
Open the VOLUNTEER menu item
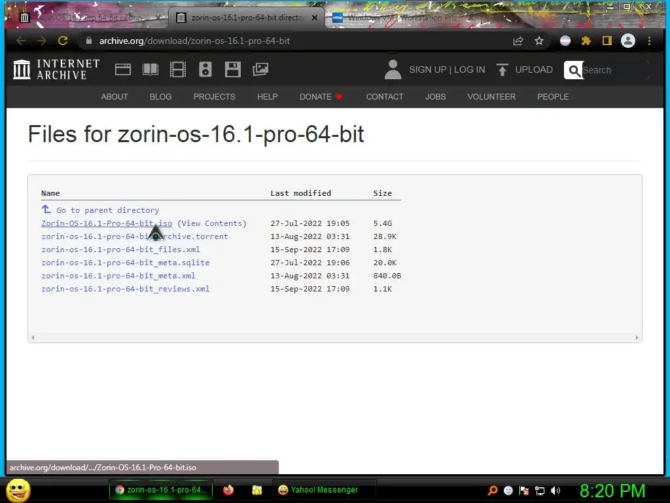[x=491, y=97]
